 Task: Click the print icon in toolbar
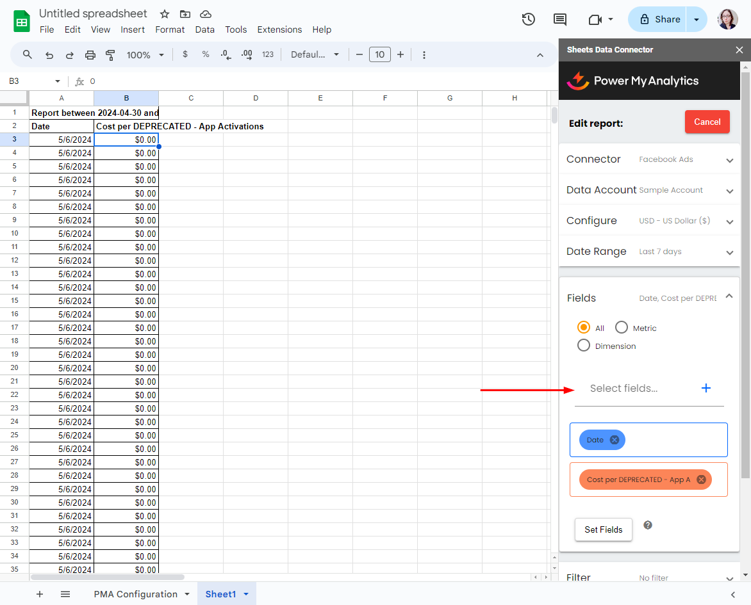(90, 55)
